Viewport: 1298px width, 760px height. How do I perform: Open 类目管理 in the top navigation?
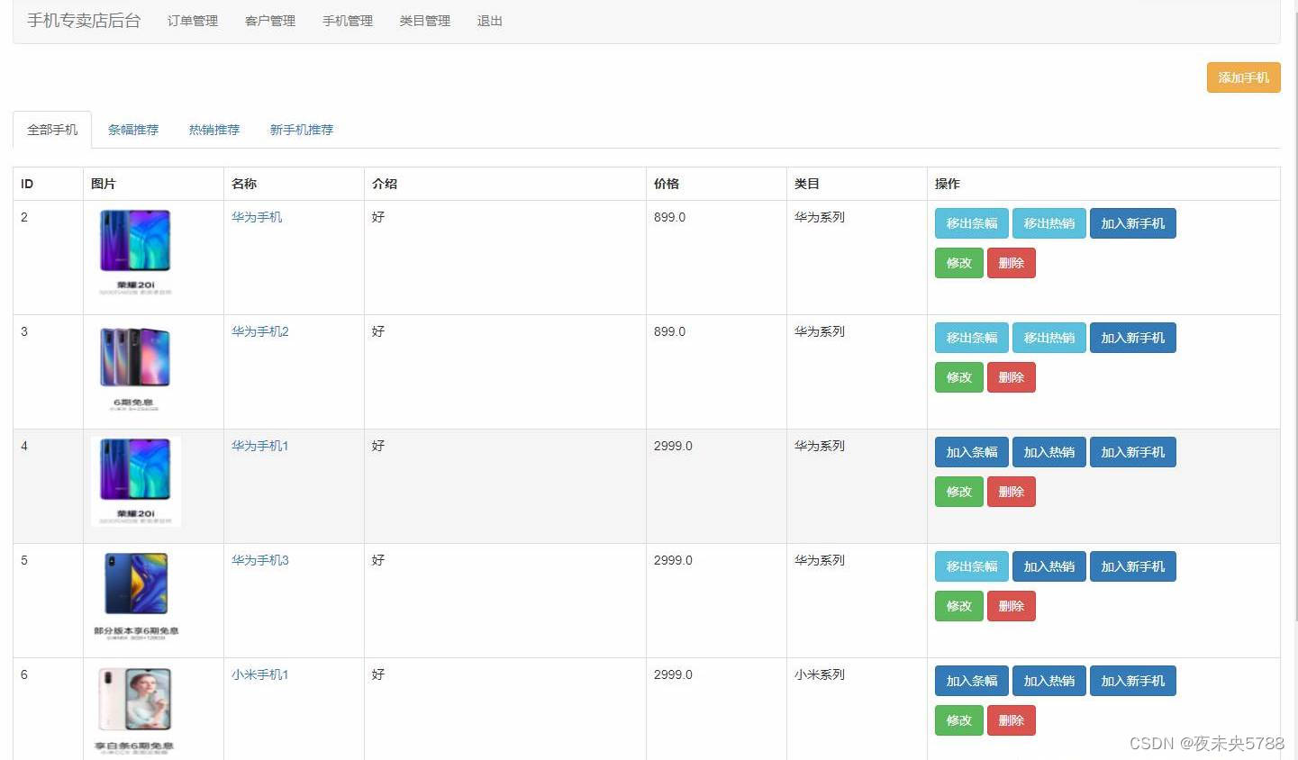(x=425, y=21)
